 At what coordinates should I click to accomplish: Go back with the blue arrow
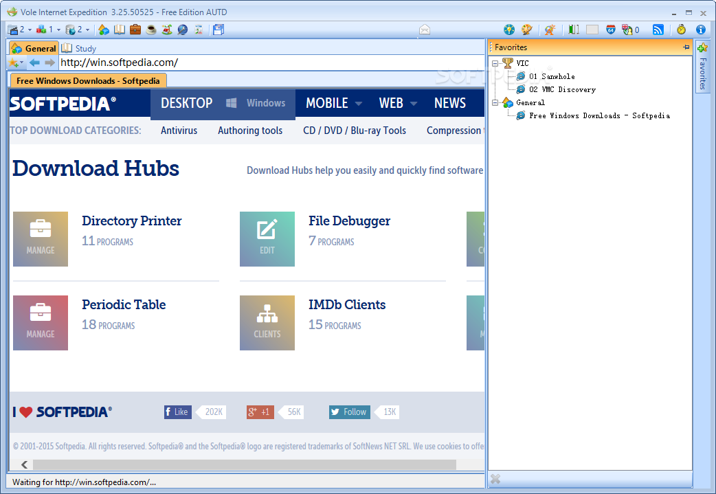[x=34, y=63]
